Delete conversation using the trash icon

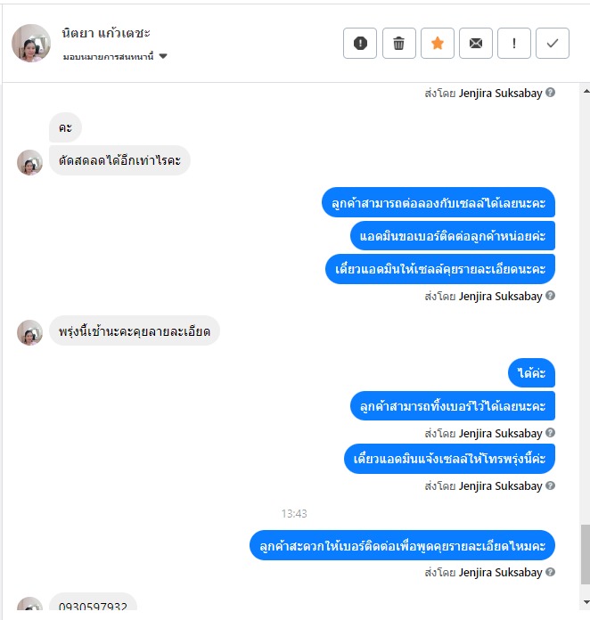[x=398, y=43]
